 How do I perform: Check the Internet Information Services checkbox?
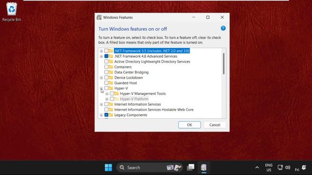[106, 104]
